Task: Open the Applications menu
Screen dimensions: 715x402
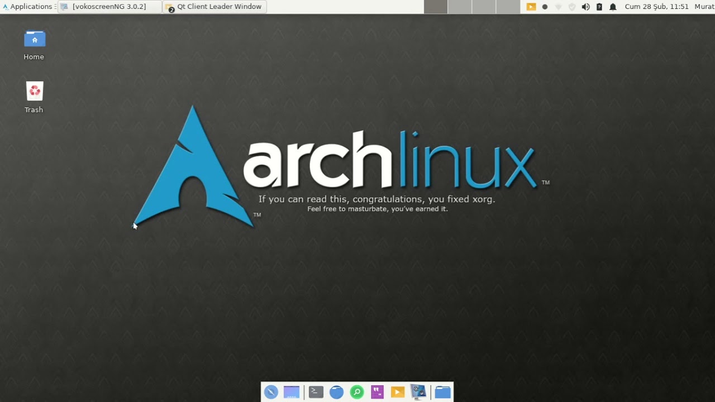Action: click(28, 7)
